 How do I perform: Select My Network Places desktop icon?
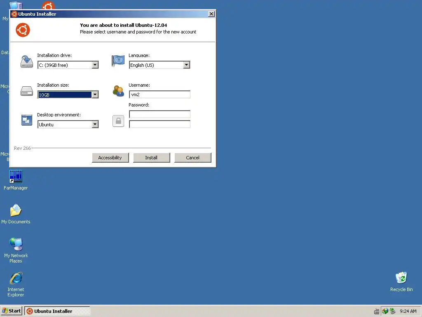point(16,250)
